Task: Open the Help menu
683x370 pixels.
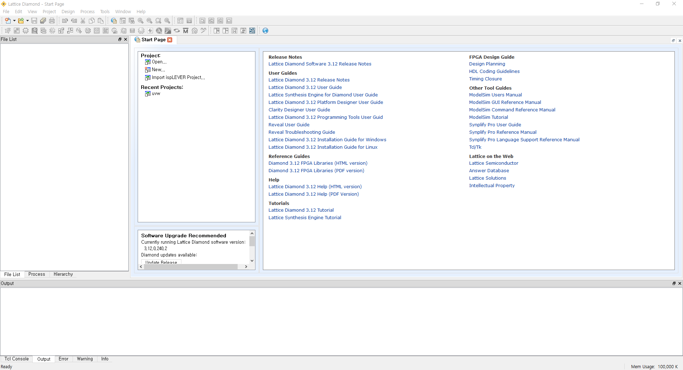Action: (x=141, y=12)
